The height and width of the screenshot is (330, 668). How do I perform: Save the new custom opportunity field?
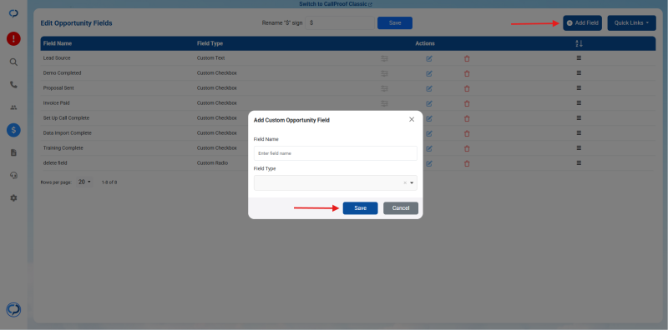[360, 208]
